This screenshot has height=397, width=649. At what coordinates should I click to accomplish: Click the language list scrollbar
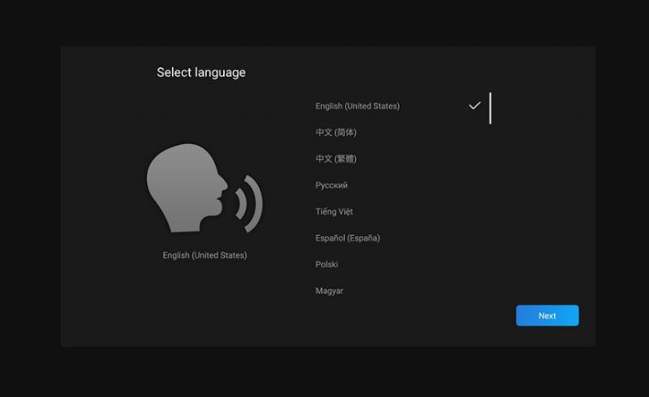tap(490, 109)
